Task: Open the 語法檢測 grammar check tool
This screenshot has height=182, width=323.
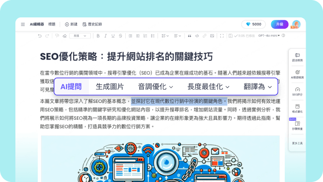Action: (297, 58)
